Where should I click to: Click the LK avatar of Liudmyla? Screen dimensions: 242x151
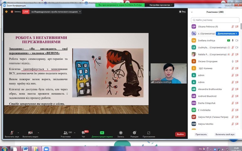(194, 48)
